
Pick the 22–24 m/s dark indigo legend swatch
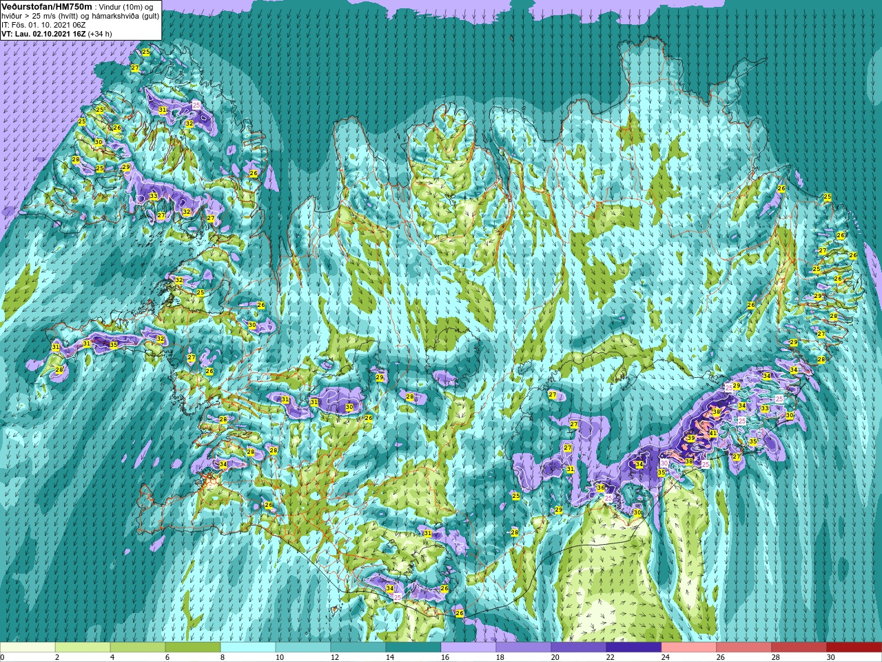coord(634,648)
